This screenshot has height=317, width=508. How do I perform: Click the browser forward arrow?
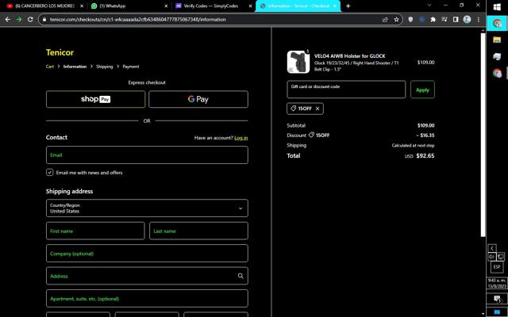(19, 19)
